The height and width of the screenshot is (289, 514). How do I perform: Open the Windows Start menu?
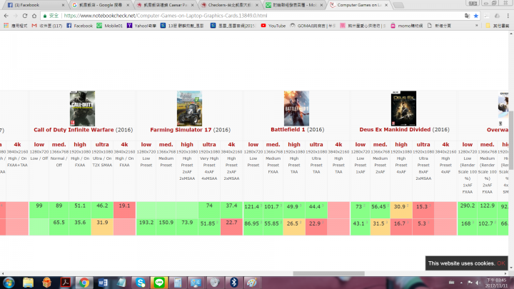click(x=9, y=283)
